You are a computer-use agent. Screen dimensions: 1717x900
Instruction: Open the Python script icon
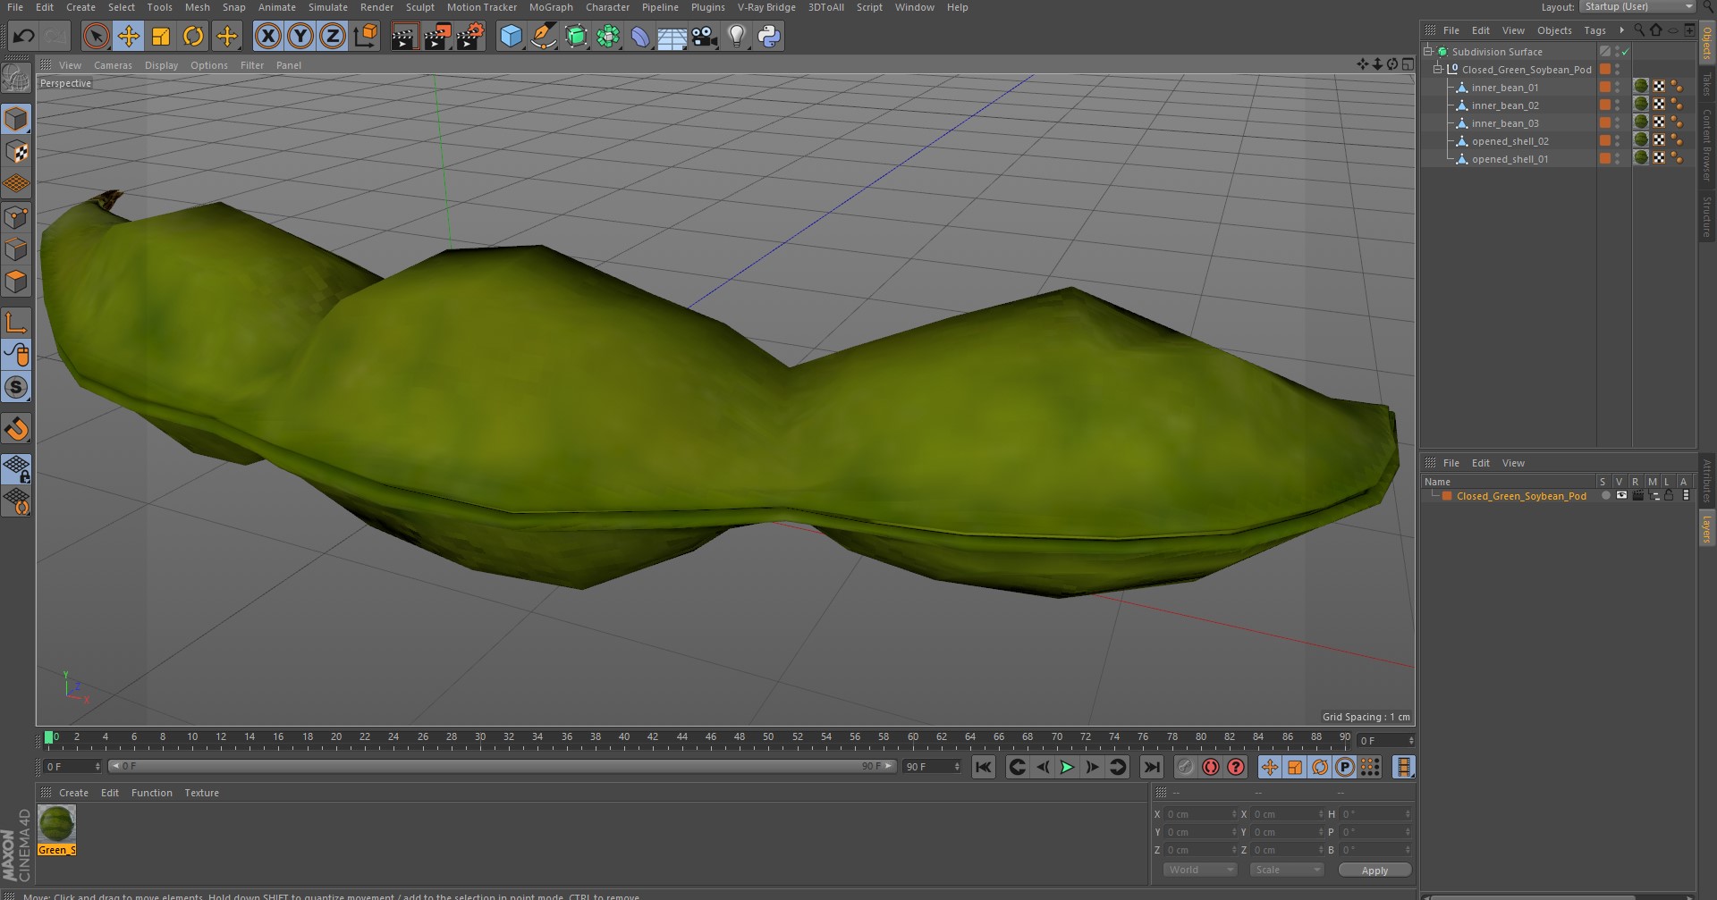point(769,37)
